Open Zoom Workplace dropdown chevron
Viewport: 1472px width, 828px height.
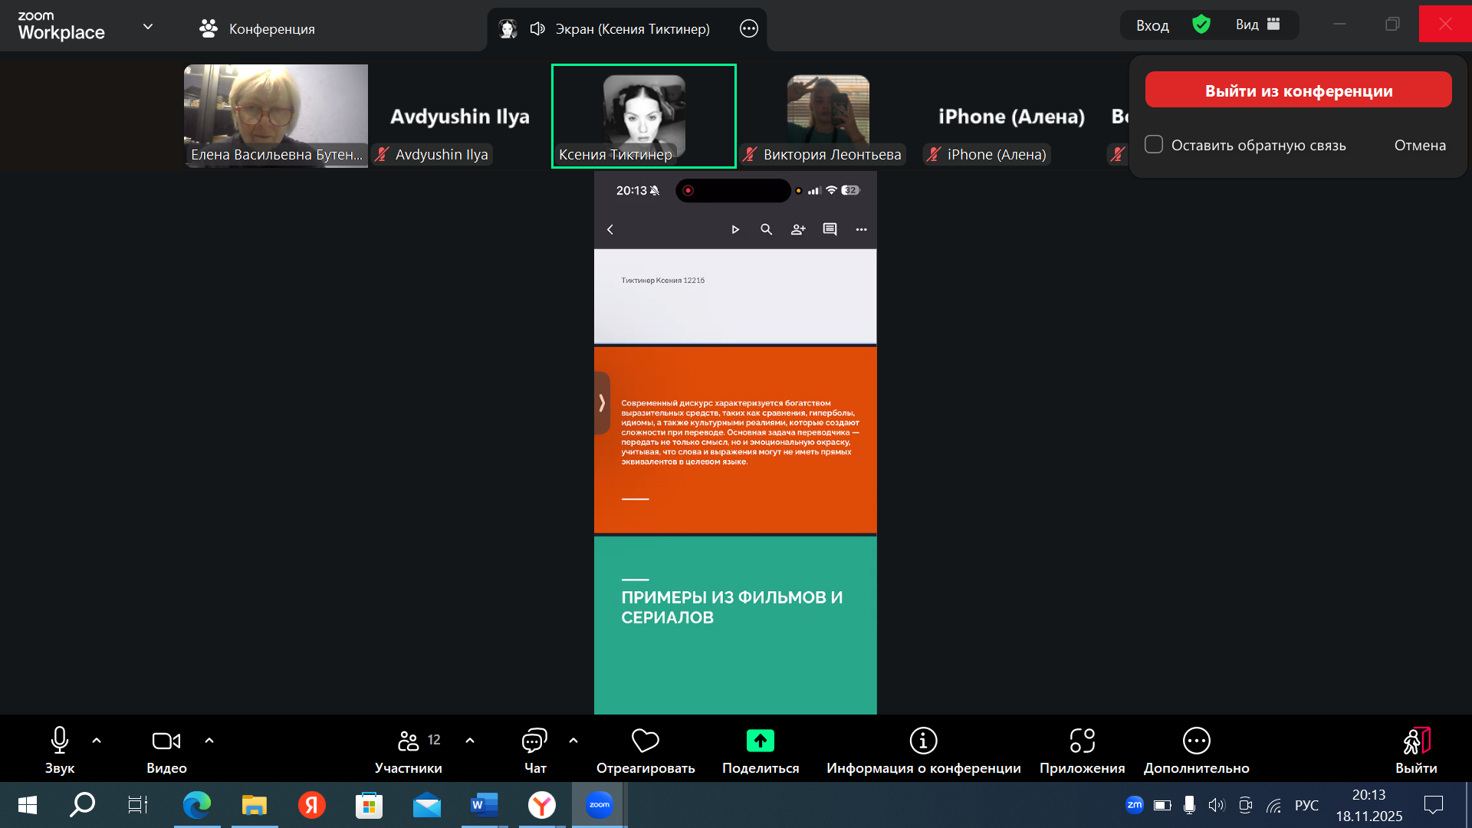click(x=148, y=26)
